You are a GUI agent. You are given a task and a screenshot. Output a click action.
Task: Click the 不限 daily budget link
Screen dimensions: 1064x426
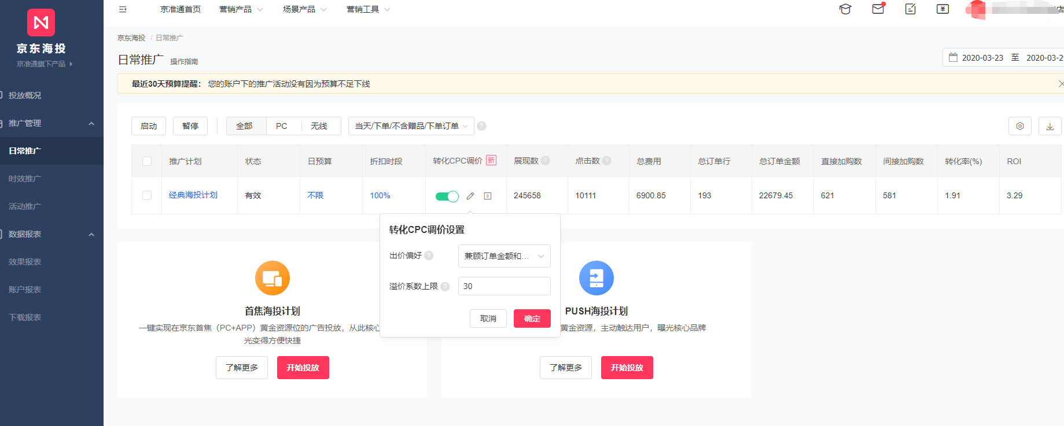pos(315,195)
